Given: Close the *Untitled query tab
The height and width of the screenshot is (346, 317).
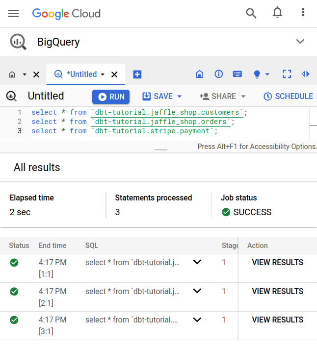Looking at the screenshot, I should pyautogui.click(x=114, y=74).
